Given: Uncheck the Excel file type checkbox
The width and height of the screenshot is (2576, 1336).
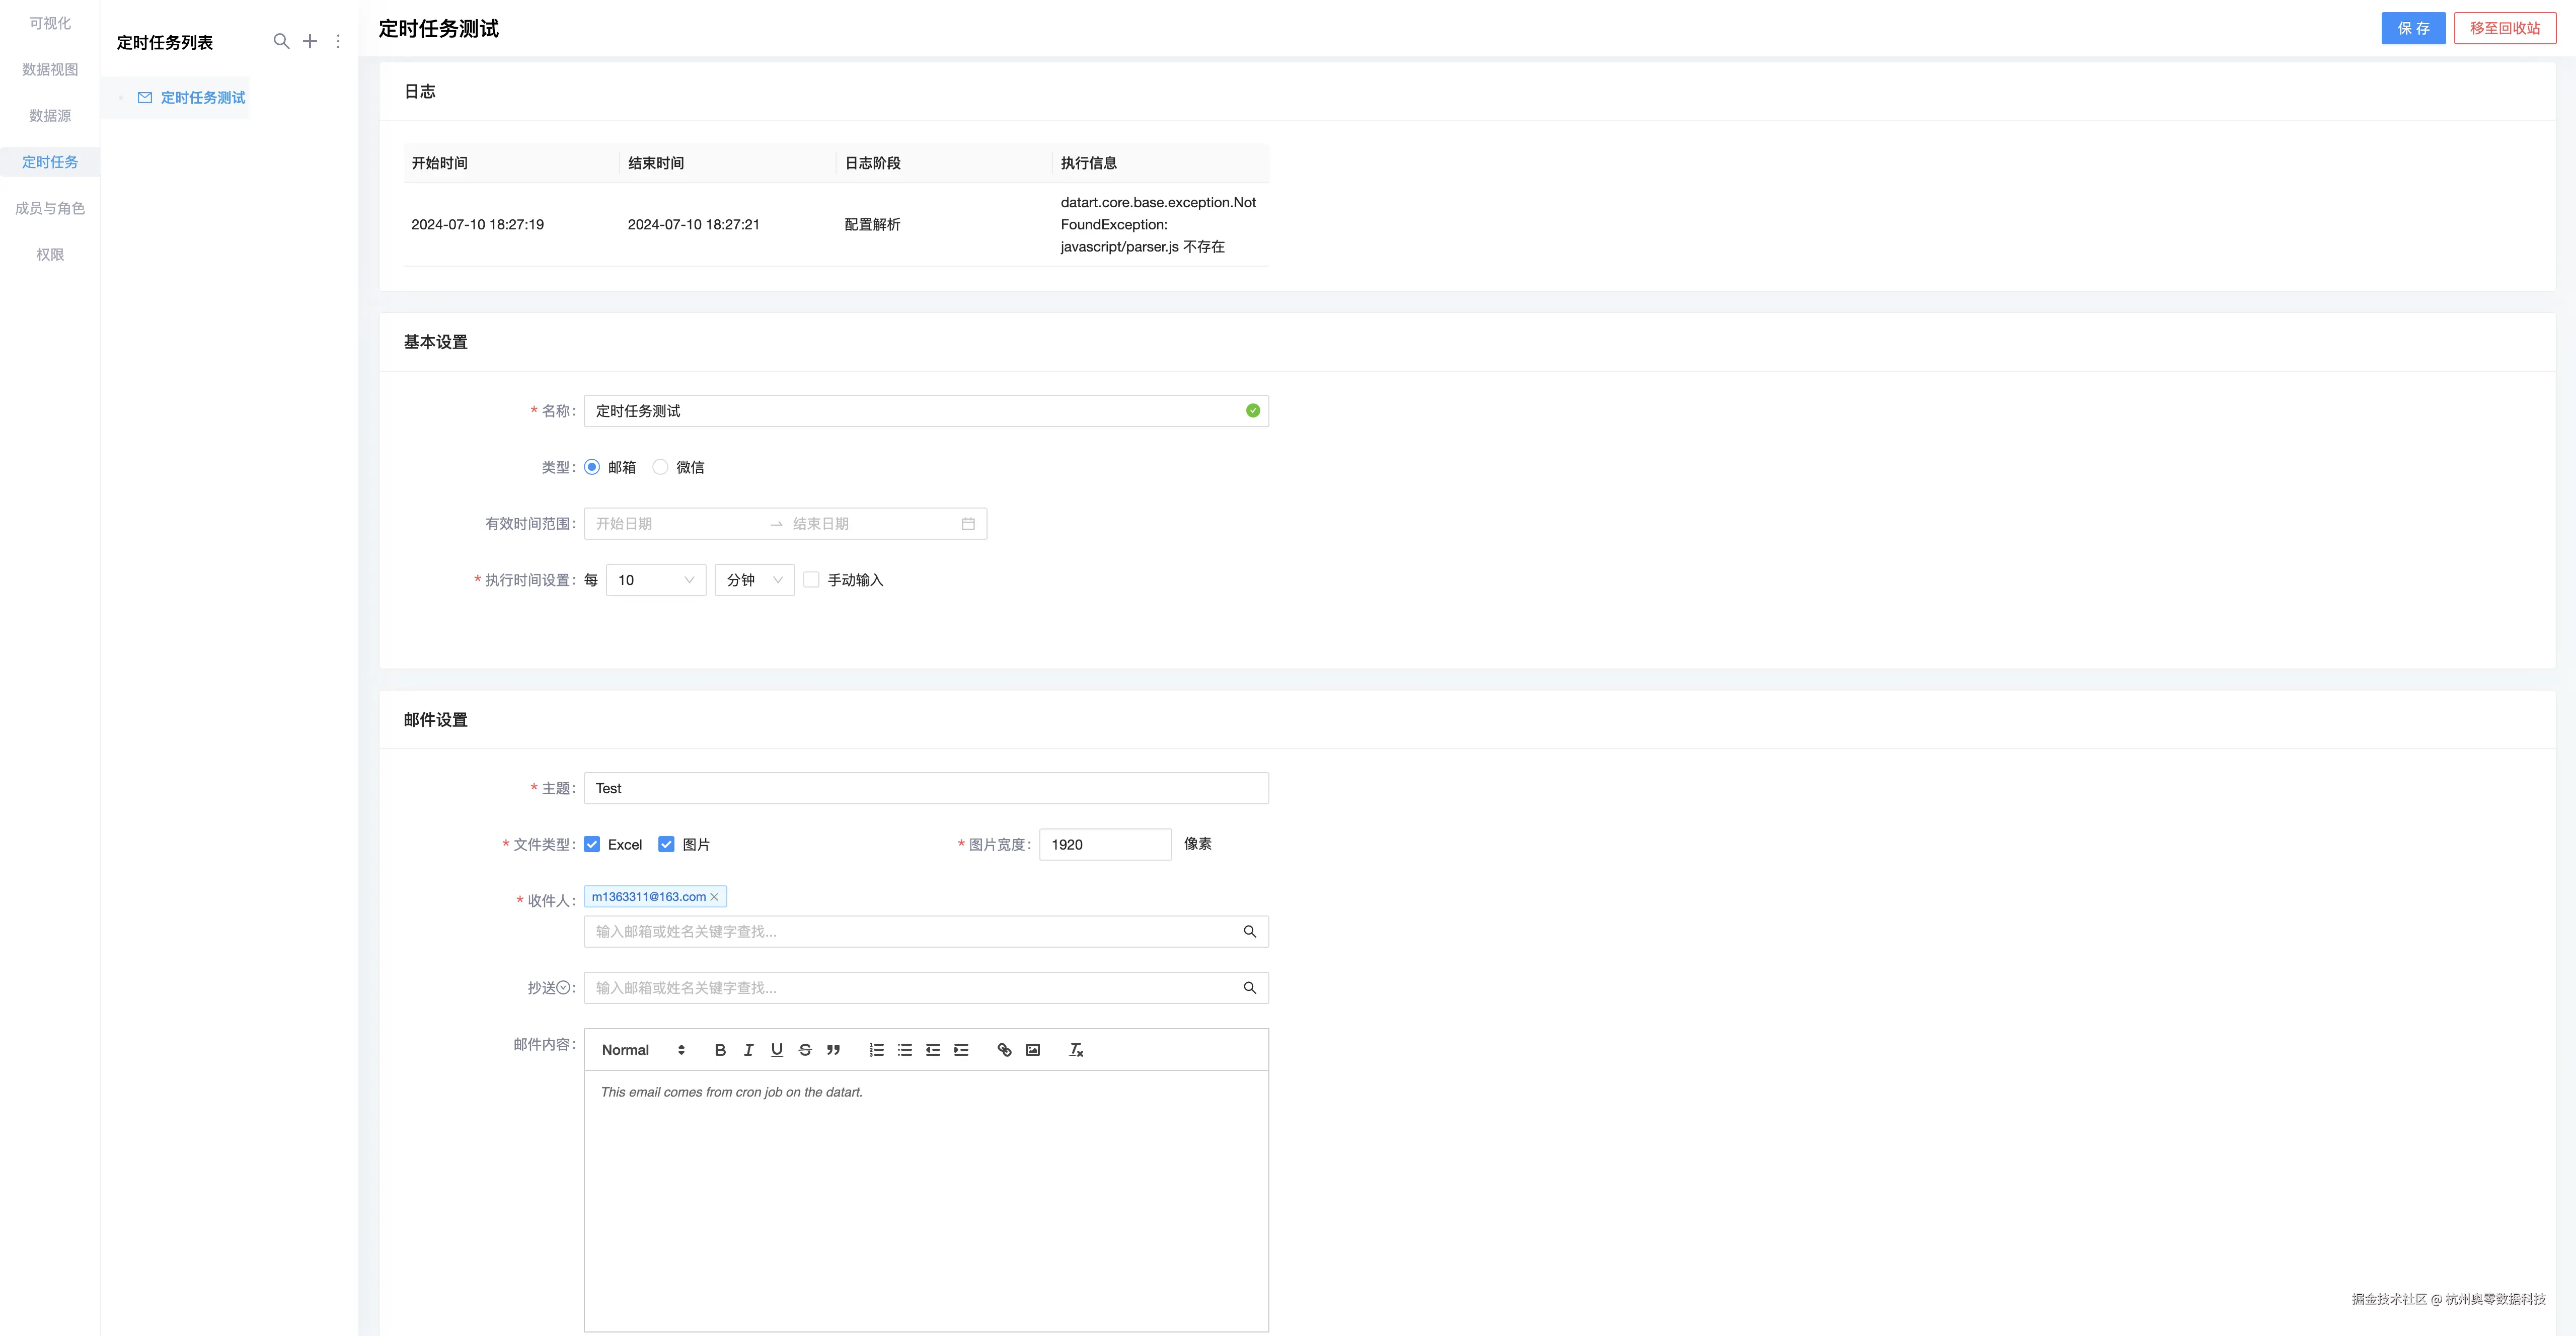Looking at the screenshot, I should 592,845.
